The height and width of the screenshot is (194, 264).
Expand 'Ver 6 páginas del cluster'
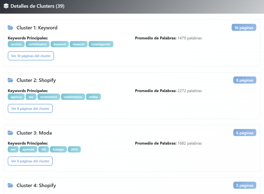30,161
